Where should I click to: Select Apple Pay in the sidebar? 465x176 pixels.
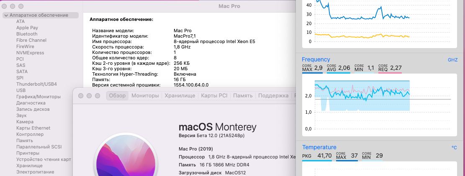click(27, 28)
